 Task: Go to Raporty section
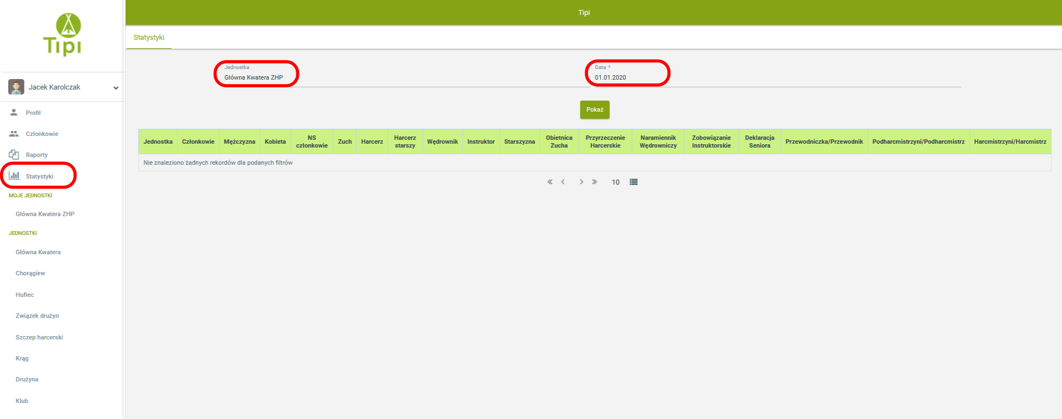click(37, 155)
